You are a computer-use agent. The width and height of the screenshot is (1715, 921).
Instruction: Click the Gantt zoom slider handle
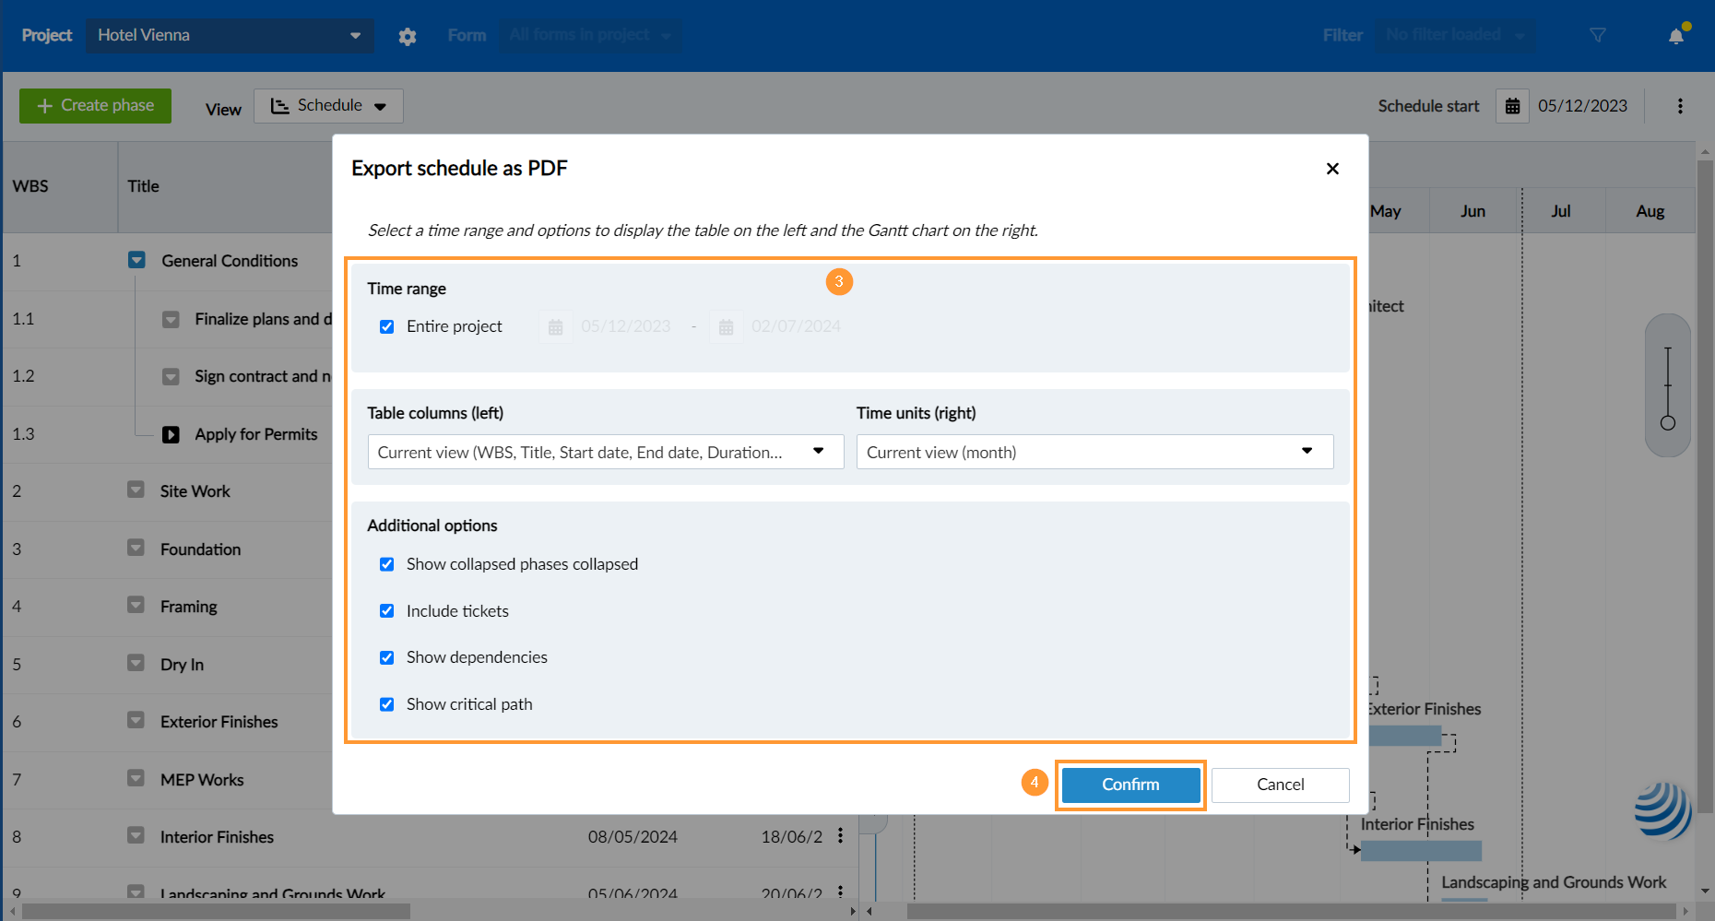click(1667, 423)
